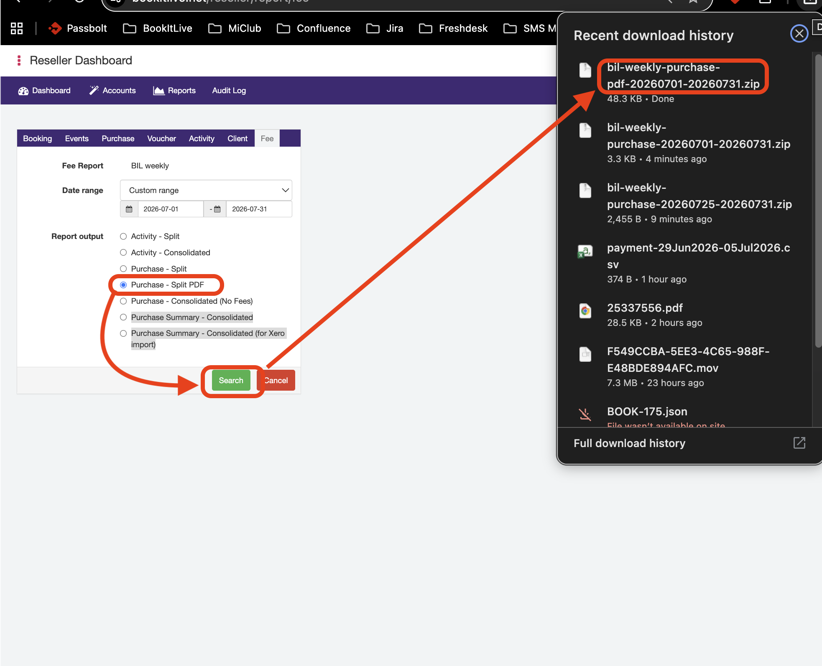Click the Chrome PDF icon for 25337556.pdf

585,310
